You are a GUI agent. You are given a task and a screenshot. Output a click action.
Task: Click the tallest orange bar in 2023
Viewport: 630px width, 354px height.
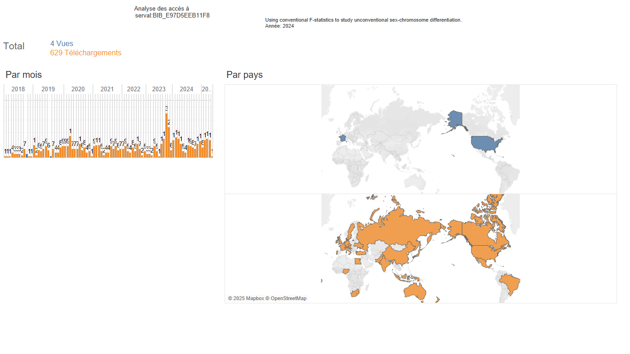tap(166, 135)
